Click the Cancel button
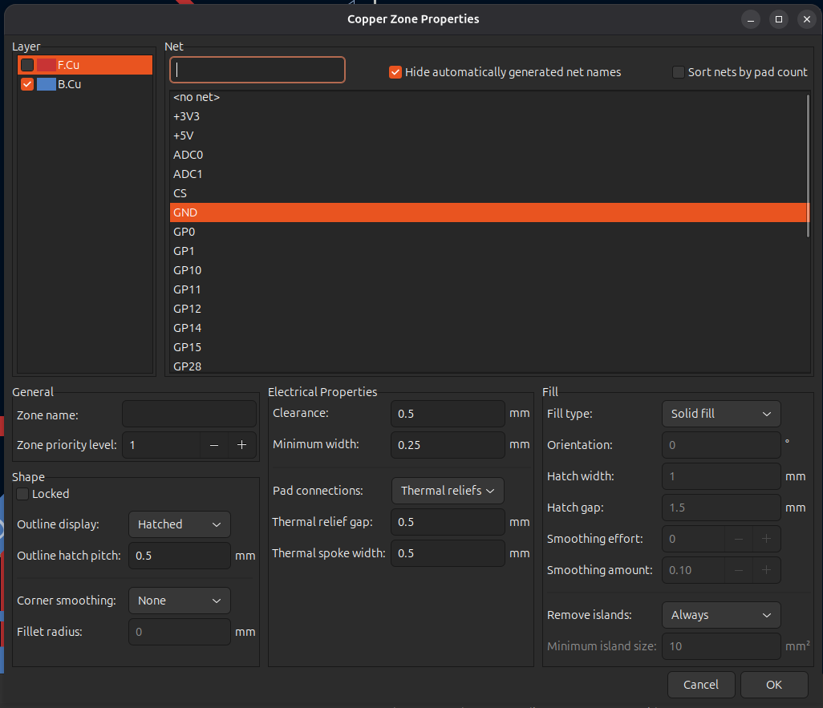The image size is (823, 708). (700, 685)
